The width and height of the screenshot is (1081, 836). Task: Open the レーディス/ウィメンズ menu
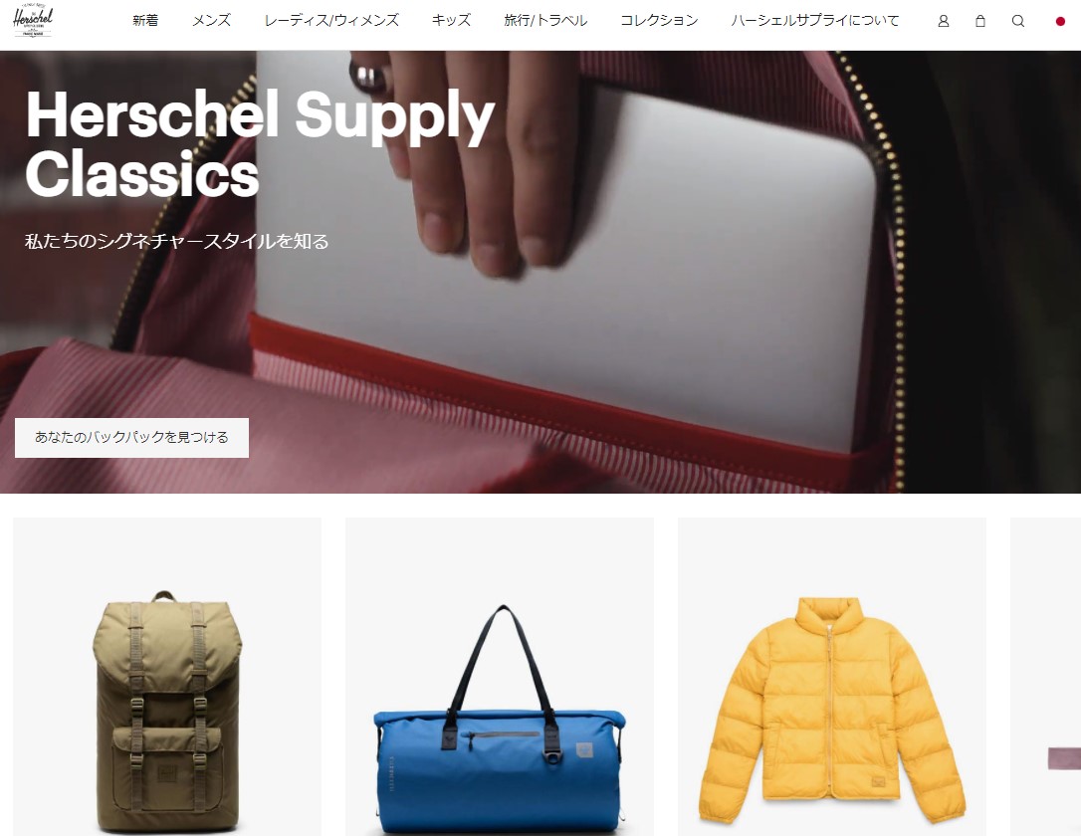coord(331,21)
